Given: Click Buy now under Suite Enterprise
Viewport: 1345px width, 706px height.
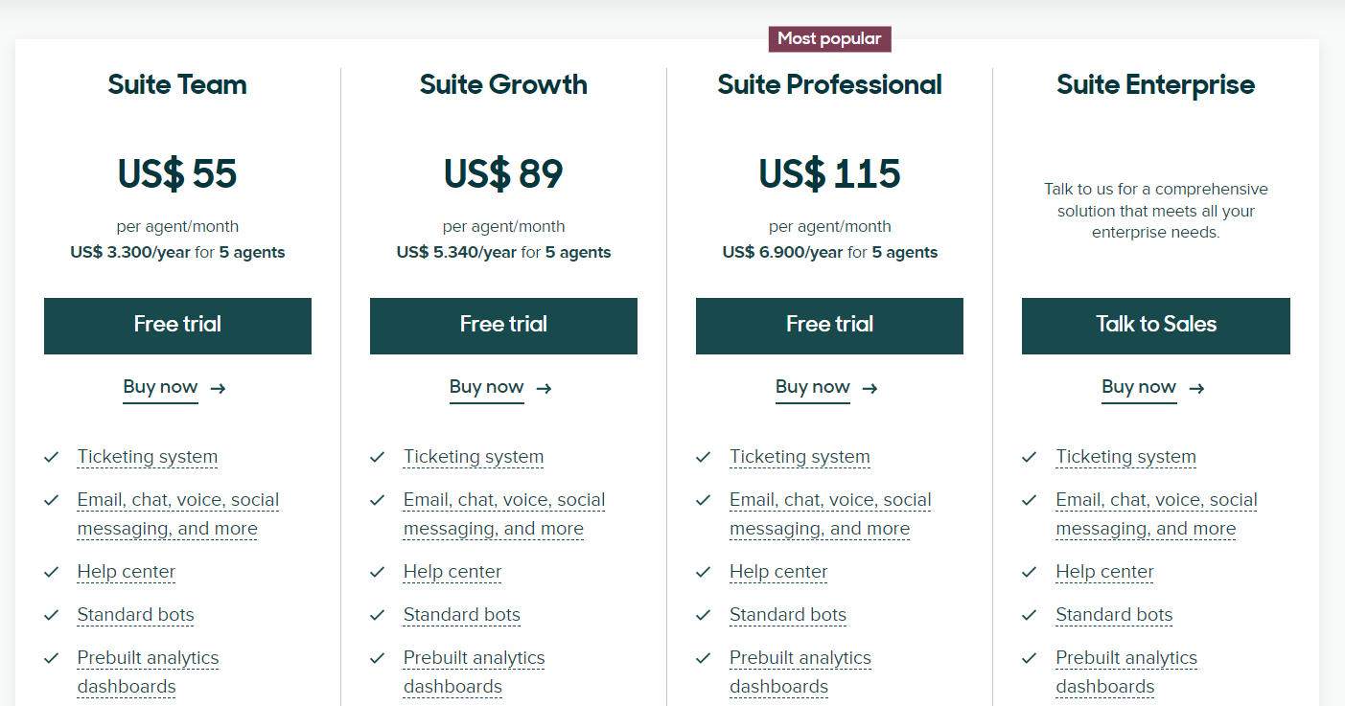Looking at the screenshot, I should point(1138,387).
